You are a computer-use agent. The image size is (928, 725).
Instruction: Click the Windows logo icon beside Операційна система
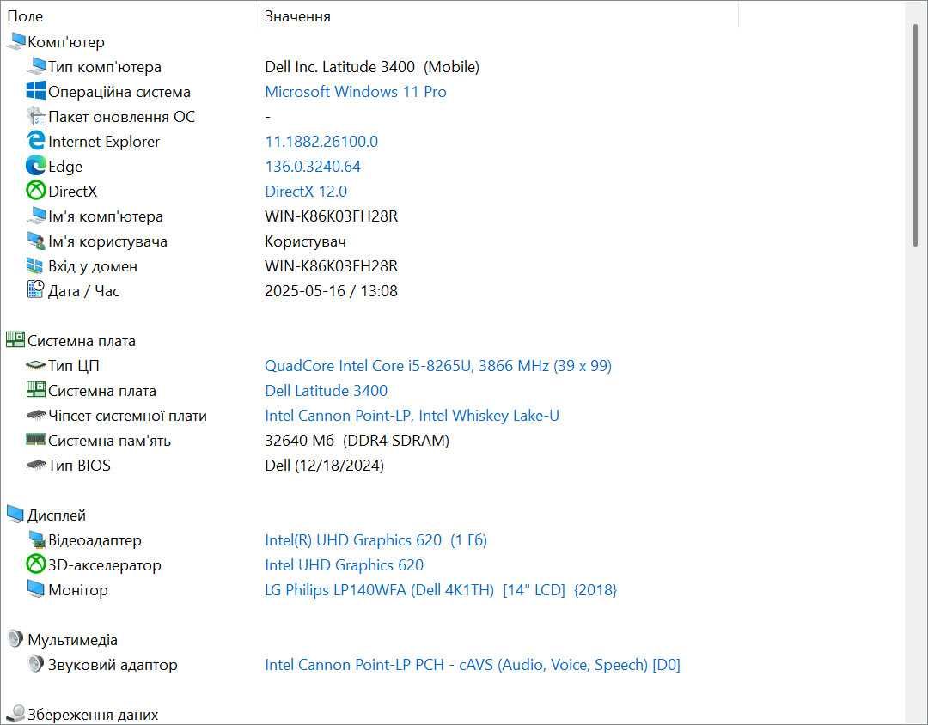(x=36, y=91)
